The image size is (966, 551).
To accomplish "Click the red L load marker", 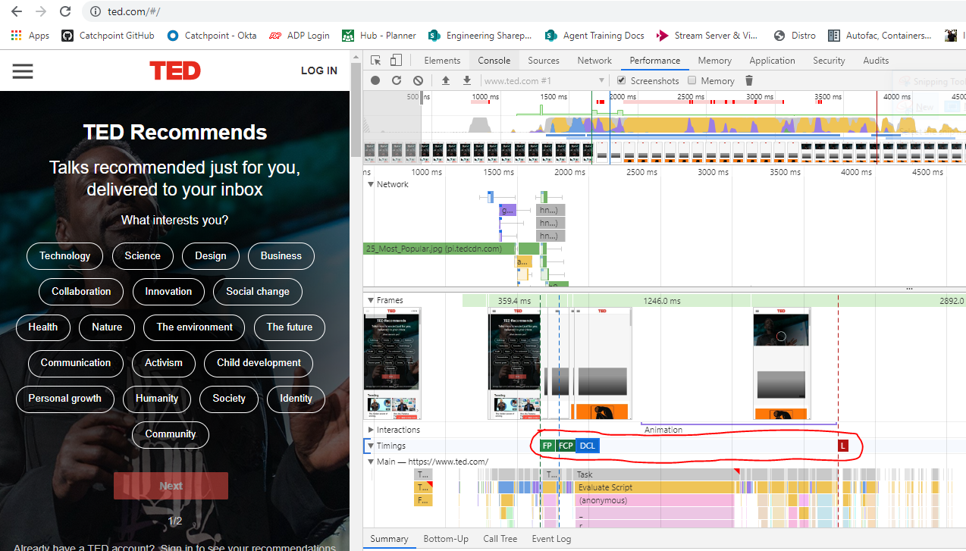I will coord(842,446).
